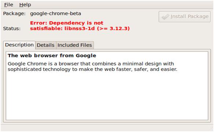Open the File menu
Viewport: 214px width, 132px height.
[8, 5]
